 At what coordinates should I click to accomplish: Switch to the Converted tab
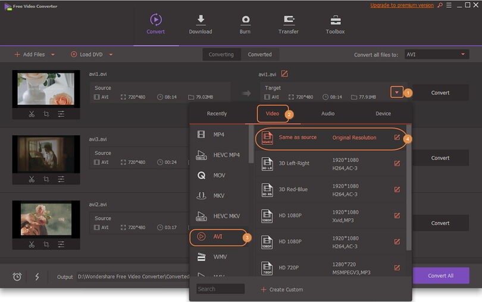tap(260, 55)
